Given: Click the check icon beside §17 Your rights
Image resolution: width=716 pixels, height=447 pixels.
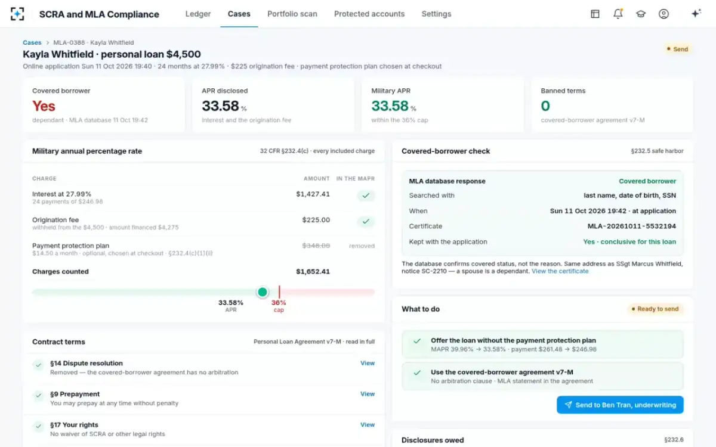Looking at the screenshot, I should [38, 427].
